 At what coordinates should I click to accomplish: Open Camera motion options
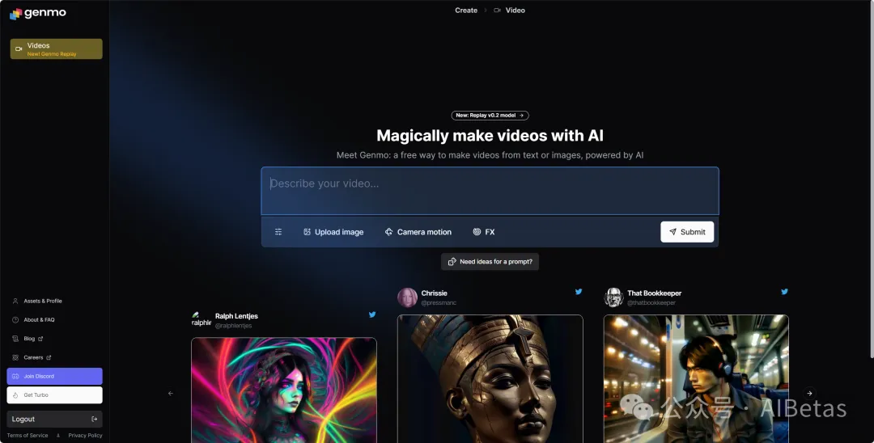click(x=418, y=232)
